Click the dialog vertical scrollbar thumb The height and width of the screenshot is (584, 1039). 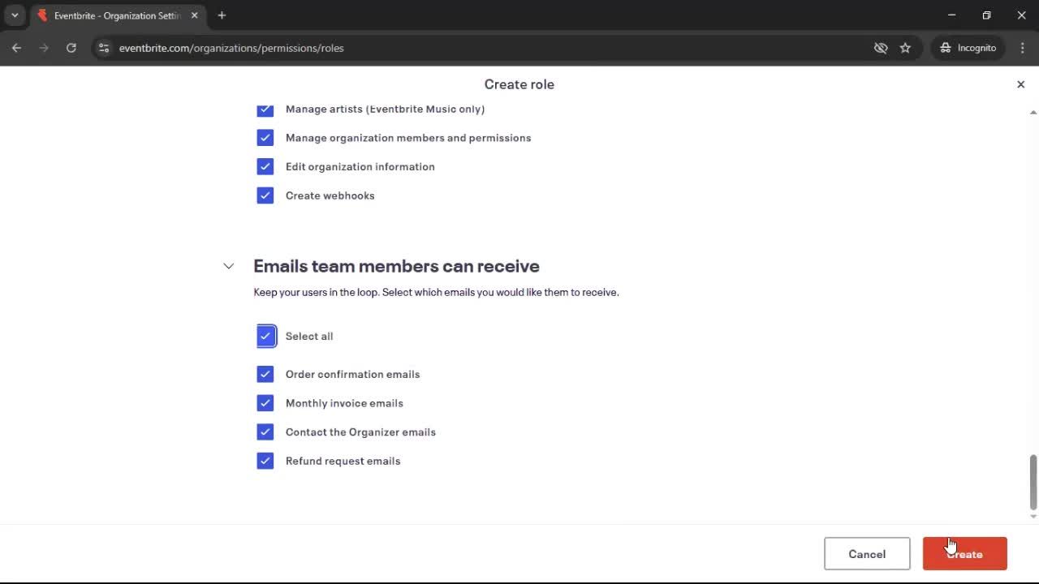coord(1033,482)
